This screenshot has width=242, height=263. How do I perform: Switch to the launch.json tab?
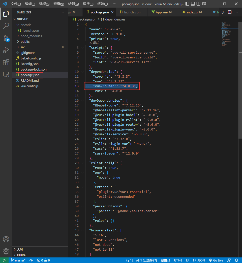132,12
